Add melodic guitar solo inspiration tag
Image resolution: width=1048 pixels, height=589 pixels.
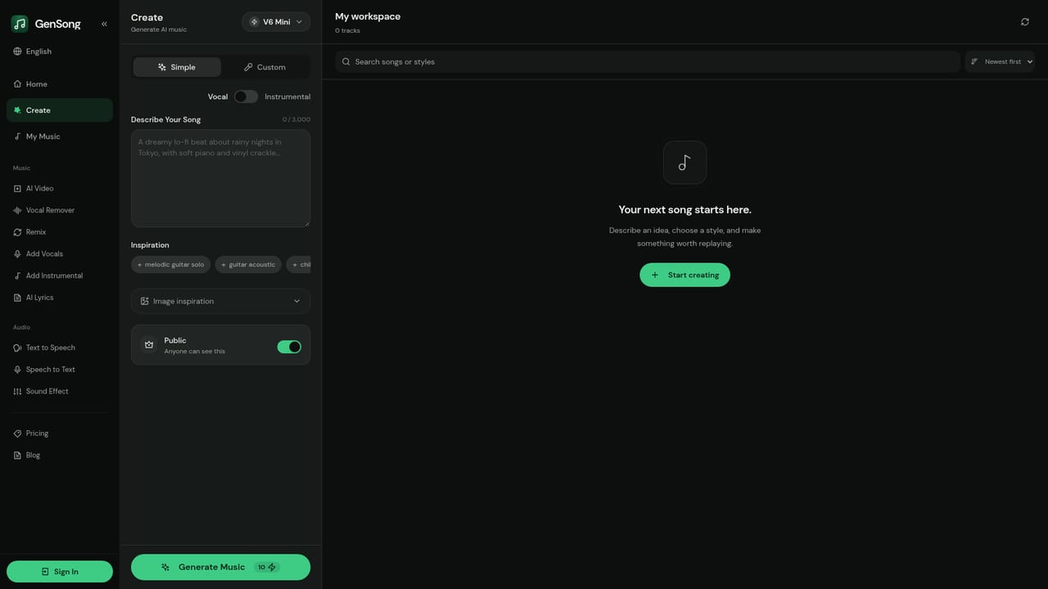coord(170,265)
